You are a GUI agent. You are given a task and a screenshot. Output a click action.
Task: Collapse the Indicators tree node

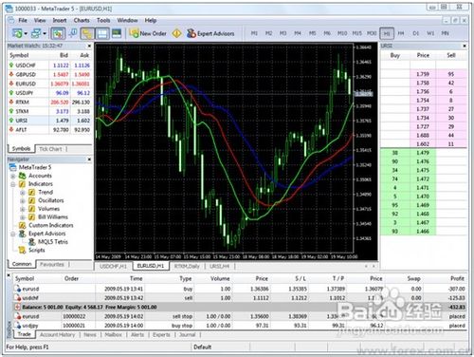coord(13,184)
